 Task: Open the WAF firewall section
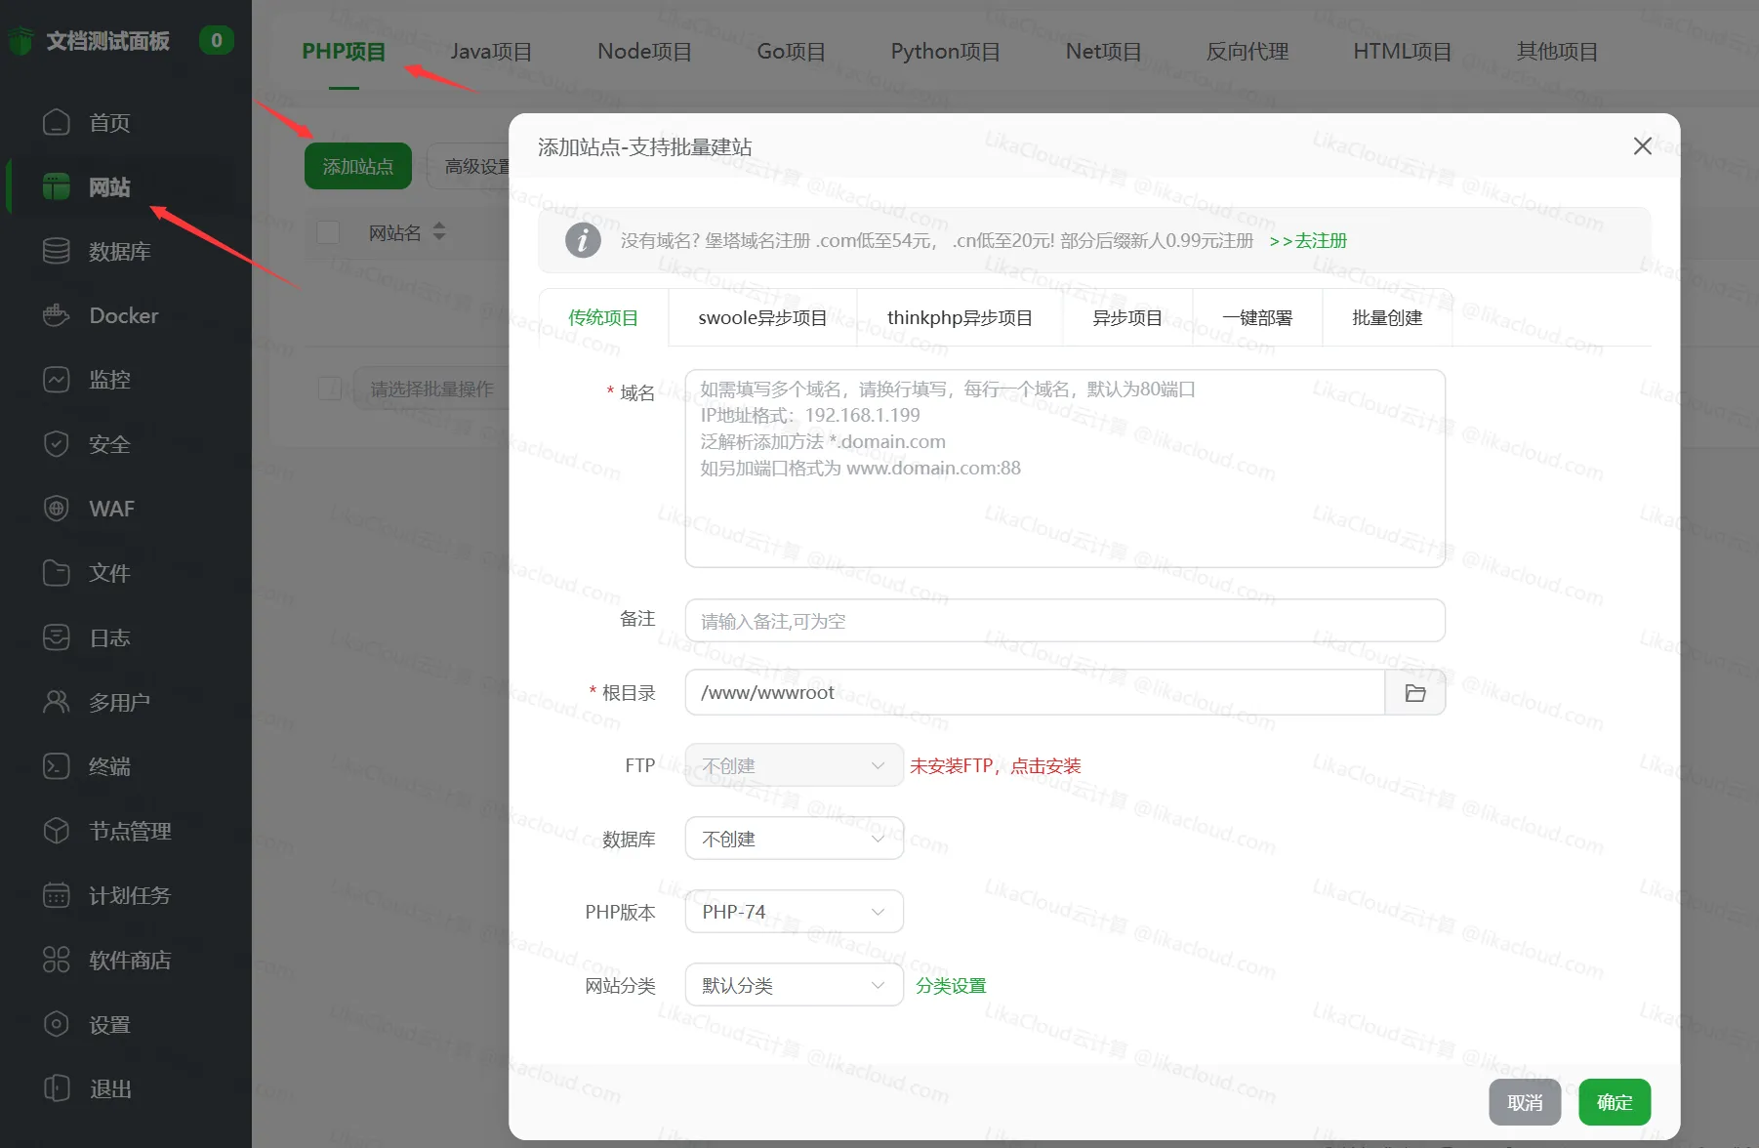tap(112, 509)
